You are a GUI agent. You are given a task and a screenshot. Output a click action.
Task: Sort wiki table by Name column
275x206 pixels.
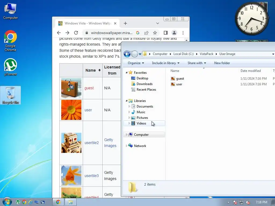tap(93, 70)
